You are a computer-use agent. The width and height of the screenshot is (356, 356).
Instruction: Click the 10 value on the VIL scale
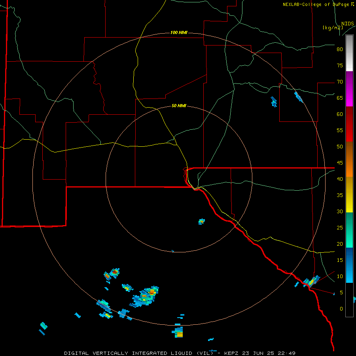(x=340, y=276)
